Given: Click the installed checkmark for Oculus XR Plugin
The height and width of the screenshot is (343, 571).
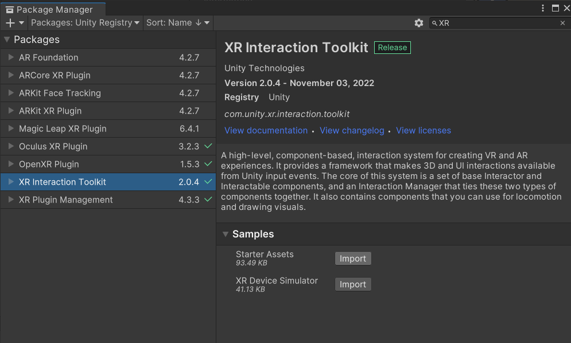Looking at the screenshot, I should tap(208, 146).
